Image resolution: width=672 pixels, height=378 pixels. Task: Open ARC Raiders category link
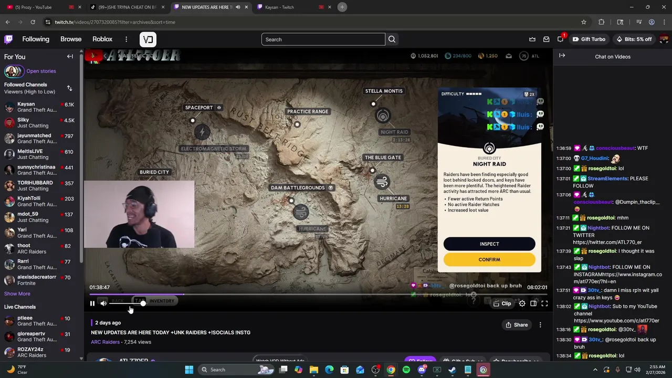pyautogui.click(x=106, y=342)
